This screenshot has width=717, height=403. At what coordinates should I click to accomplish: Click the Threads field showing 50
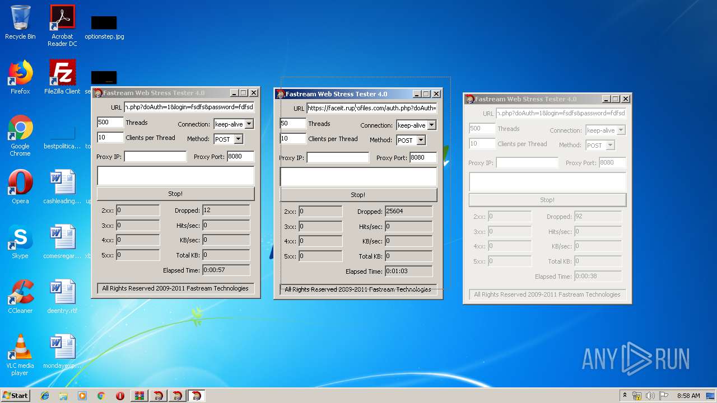[293, 124]
